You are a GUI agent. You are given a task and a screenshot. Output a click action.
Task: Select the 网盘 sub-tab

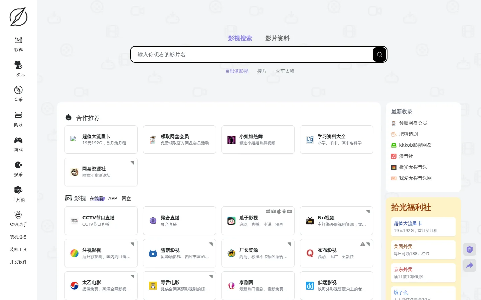pos(126,198)
